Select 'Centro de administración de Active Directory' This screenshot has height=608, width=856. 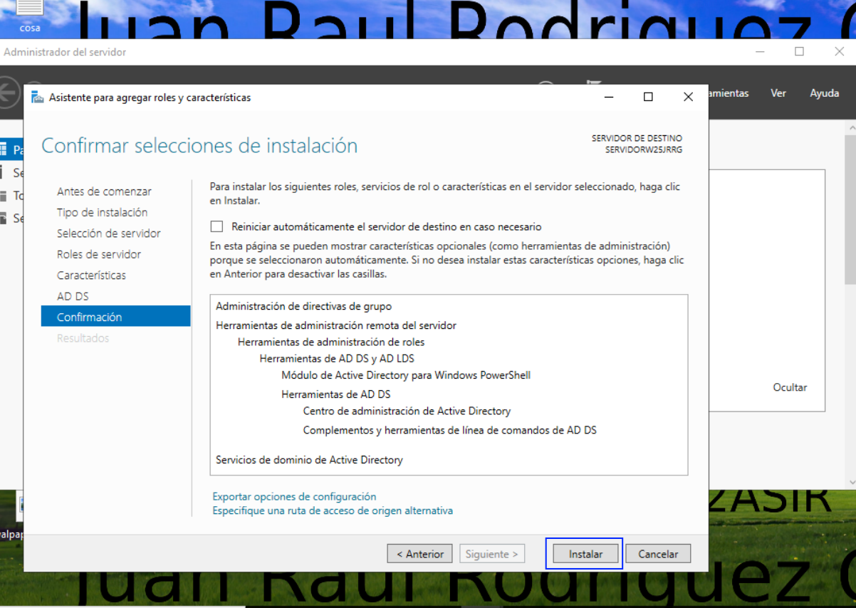tap(407, 411)
